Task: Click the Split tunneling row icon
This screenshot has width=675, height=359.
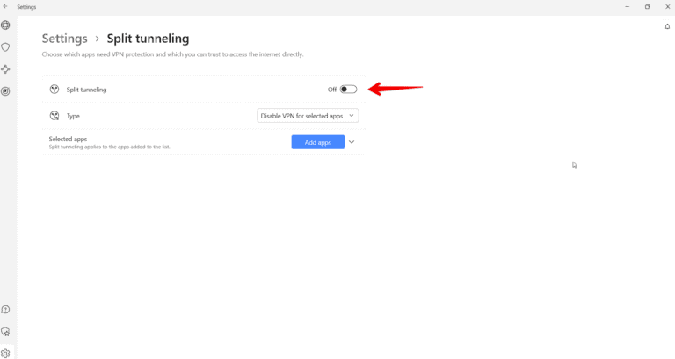Action: 54,90
